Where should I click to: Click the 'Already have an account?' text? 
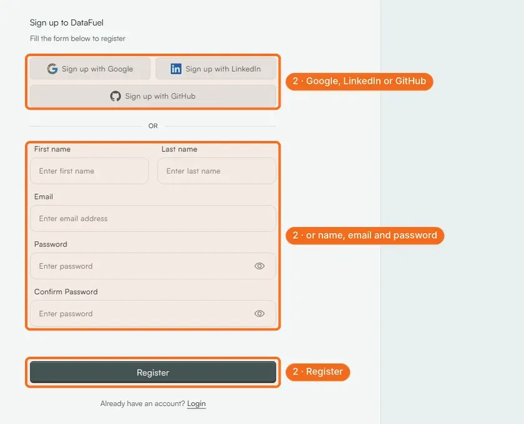coord(142,403)
